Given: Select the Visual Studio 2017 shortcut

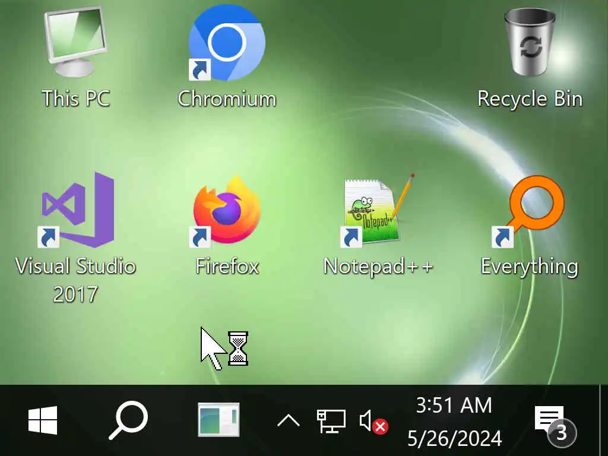Looking at the screenshot, I should (x=77, y=210).
